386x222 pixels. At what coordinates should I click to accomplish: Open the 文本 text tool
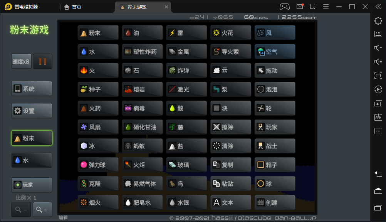click(x=230, y=202)
